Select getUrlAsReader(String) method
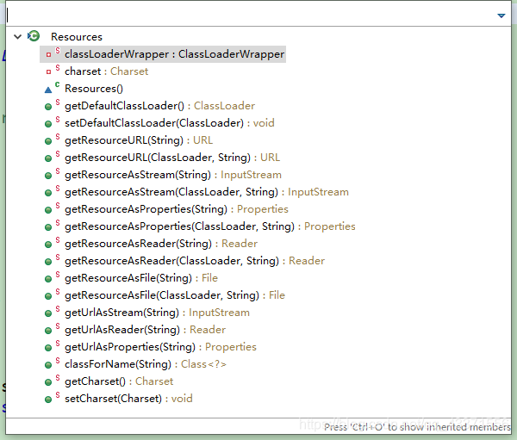The image size is (517, 440). 146,330
